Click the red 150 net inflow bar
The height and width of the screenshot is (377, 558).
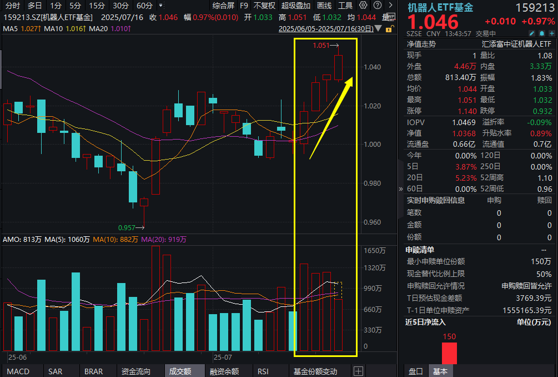449,353
